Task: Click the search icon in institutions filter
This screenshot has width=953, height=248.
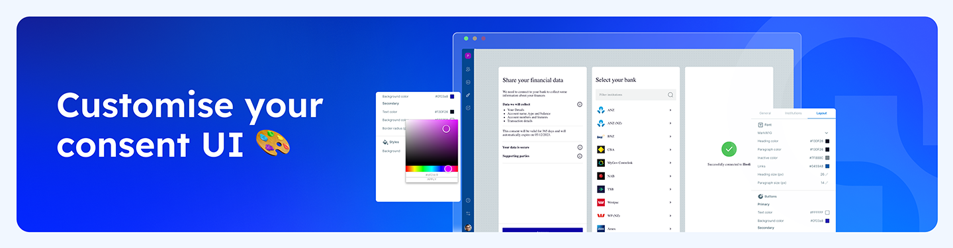Action: 670,95
